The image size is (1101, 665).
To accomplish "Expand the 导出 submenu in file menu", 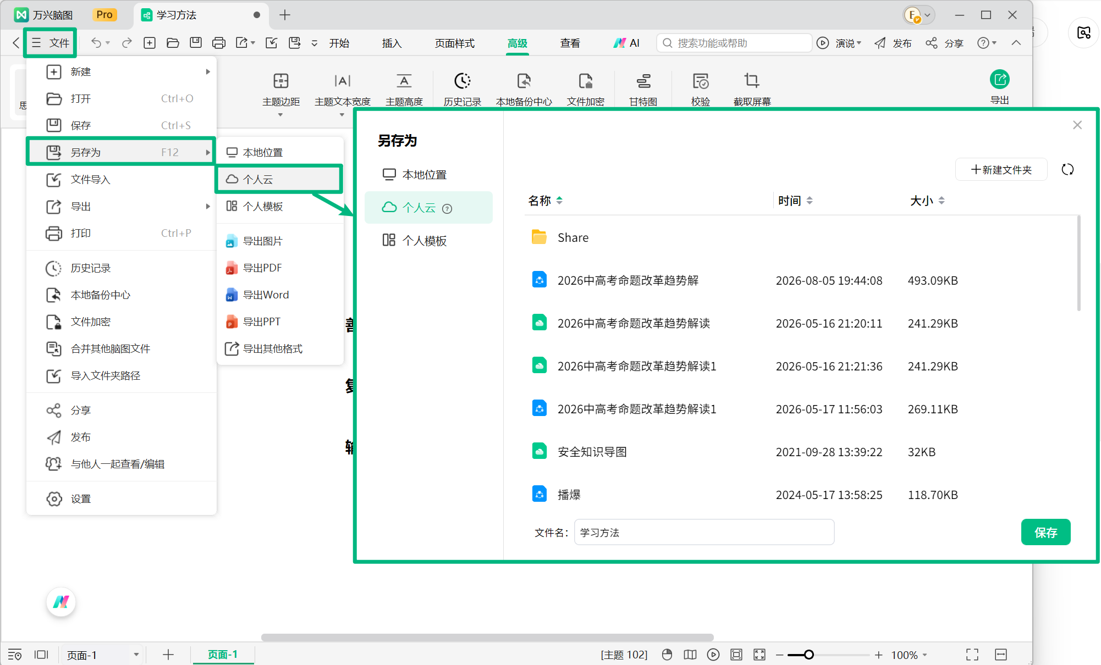I will coord(208,207).
